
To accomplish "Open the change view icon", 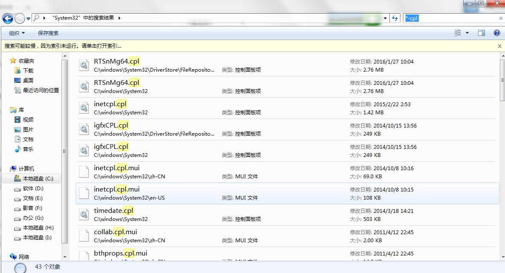I will pyautogui.click(x=458, y=33).
